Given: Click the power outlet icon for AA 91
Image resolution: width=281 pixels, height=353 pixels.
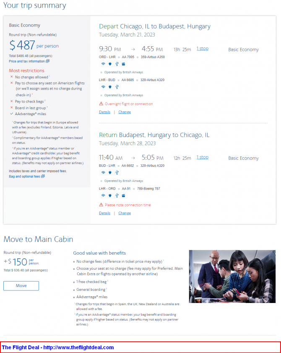Looking at the screenshot, I should [x=110, y=195].
